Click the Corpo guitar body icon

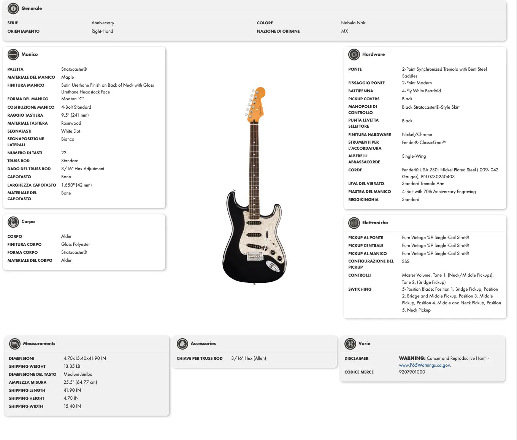click(x=13, y=222)
